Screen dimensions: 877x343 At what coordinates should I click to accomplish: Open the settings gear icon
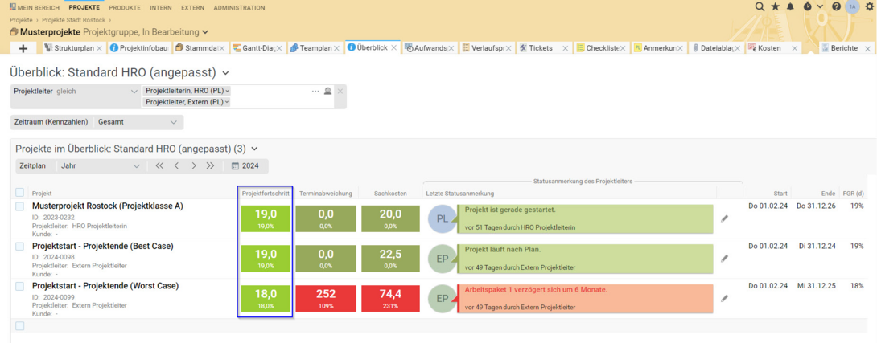pyautogui.click(x=869, y=6)
